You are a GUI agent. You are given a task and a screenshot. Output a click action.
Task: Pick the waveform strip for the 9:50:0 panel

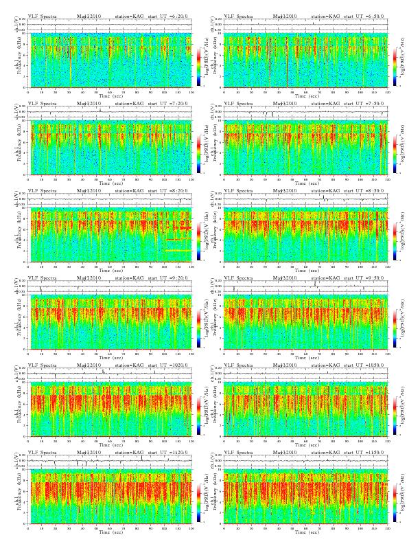pyautogui.click(x=305, y=286)
